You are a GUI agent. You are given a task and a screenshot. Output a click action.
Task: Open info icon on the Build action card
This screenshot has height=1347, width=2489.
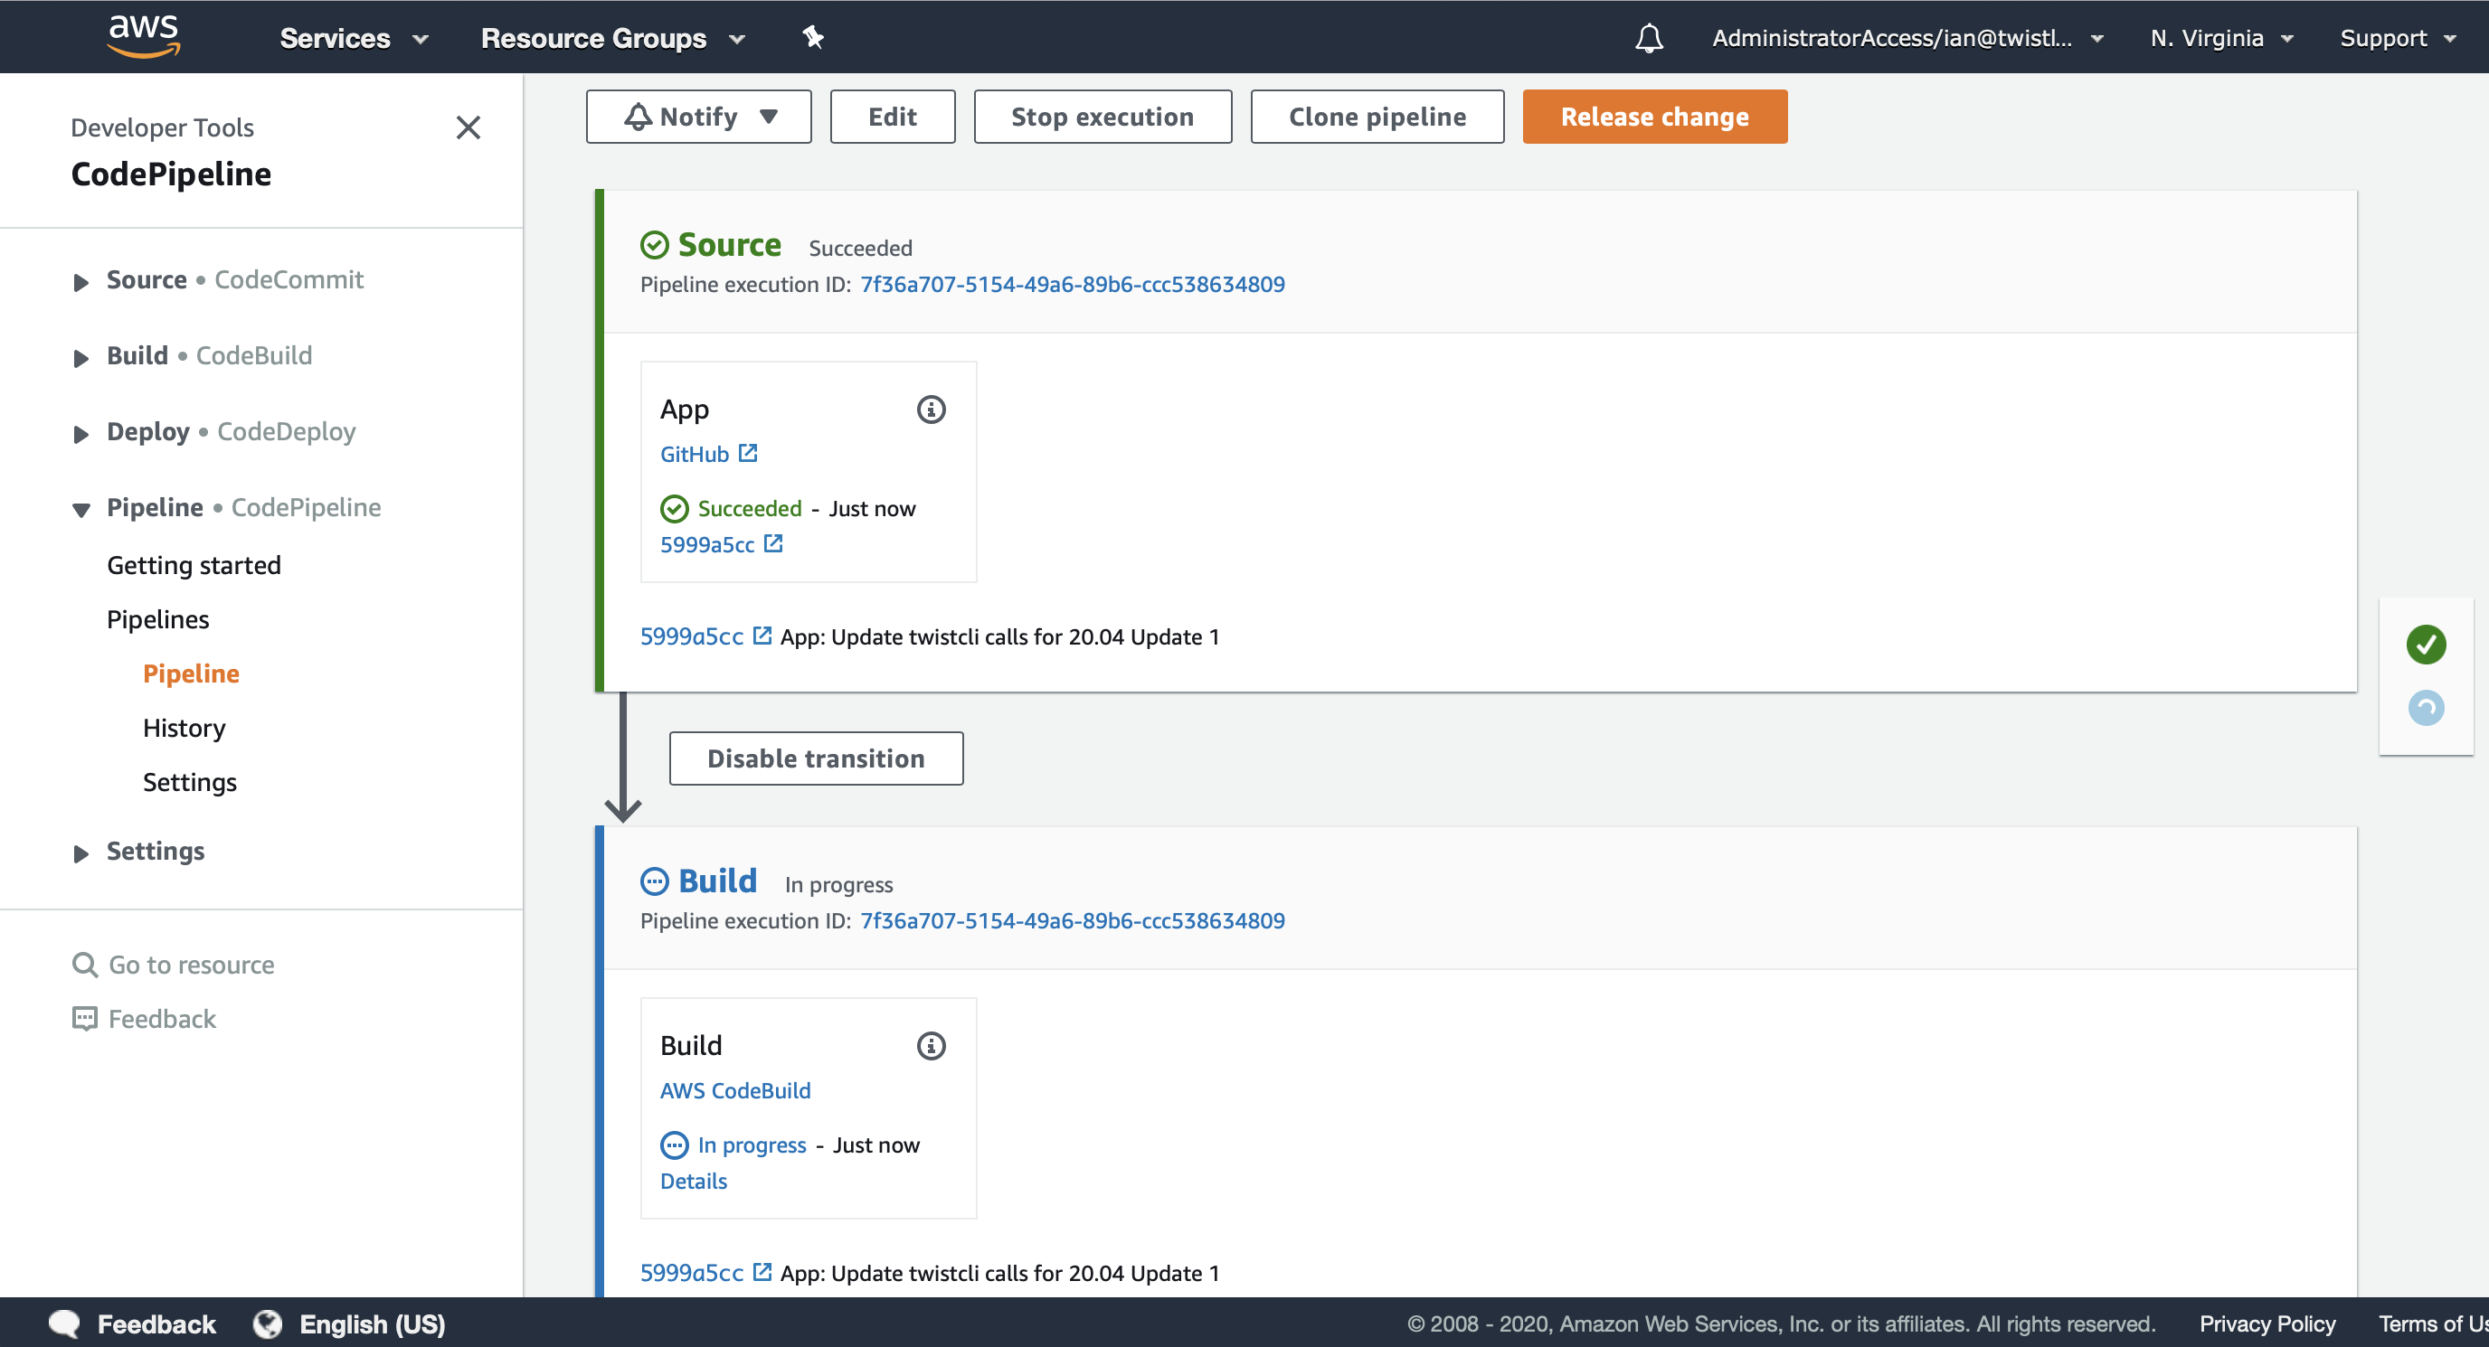[931, 1046]
